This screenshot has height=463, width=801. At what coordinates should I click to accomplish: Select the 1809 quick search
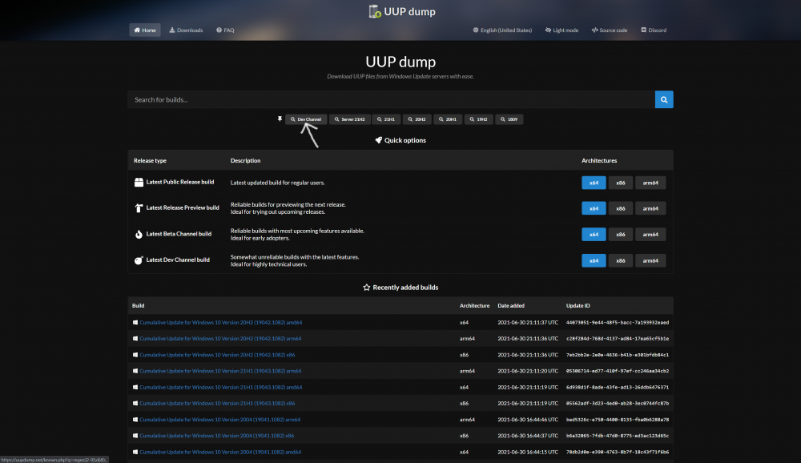(509, 119)
